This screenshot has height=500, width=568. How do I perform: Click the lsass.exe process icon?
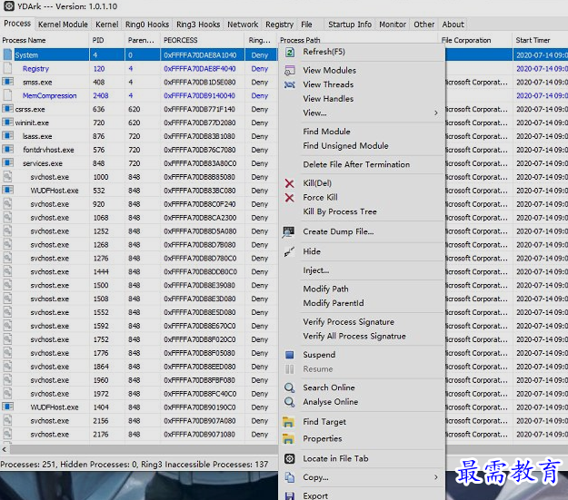[7, 136]
